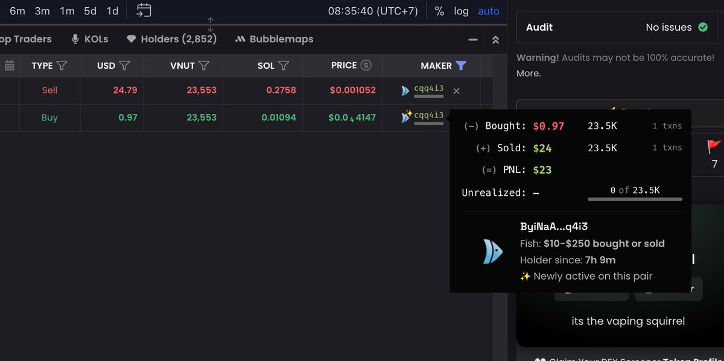This screenshot has height=361, width=724.
Task: Click the Sold $24 value
Action: pos(542,148)
